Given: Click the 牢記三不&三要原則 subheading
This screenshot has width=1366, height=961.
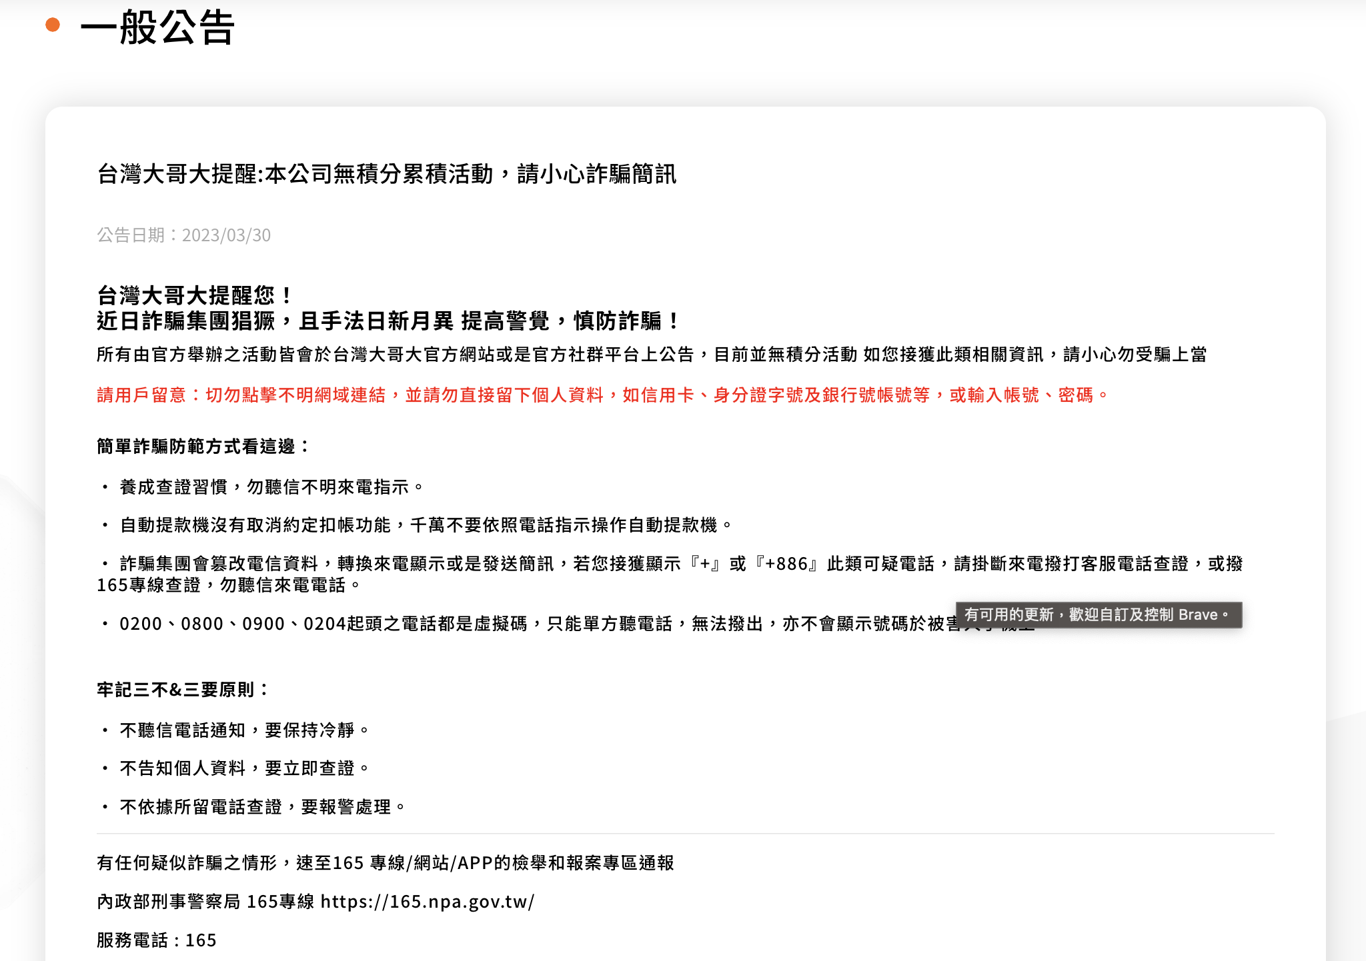Looking at the screenshot, I should (x=182, y=690).
